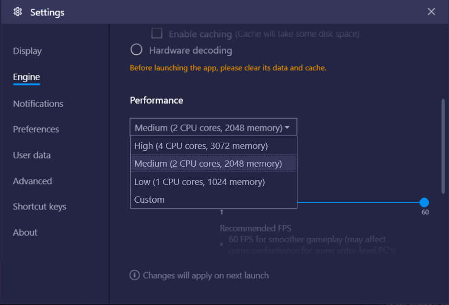Screen dimensions: 449x305
Task: Open the About tab
Action: tap(25, 232)
